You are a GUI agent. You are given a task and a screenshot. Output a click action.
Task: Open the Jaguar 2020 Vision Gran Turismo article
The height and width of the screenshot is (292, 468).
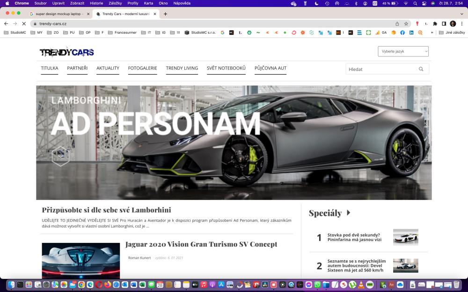coord(200,244)
